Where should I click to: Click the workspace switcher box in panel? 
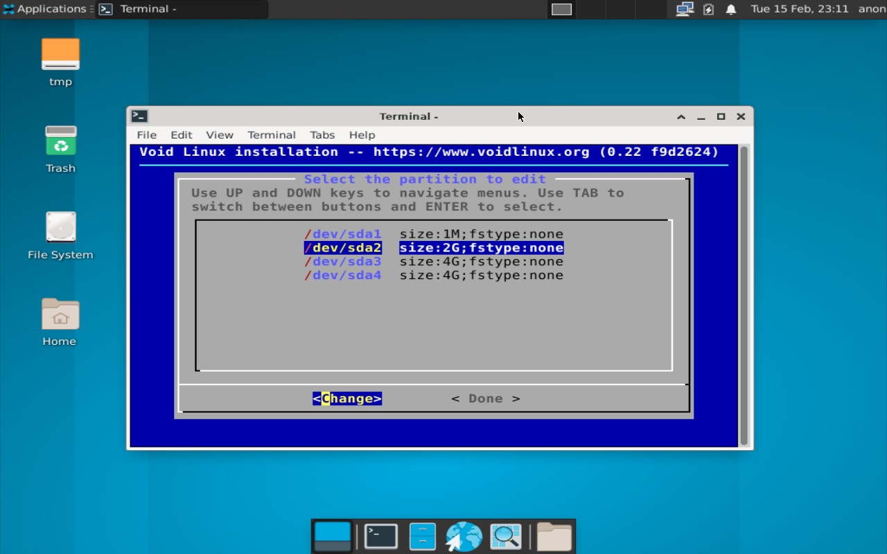click(x=561, y=9)
